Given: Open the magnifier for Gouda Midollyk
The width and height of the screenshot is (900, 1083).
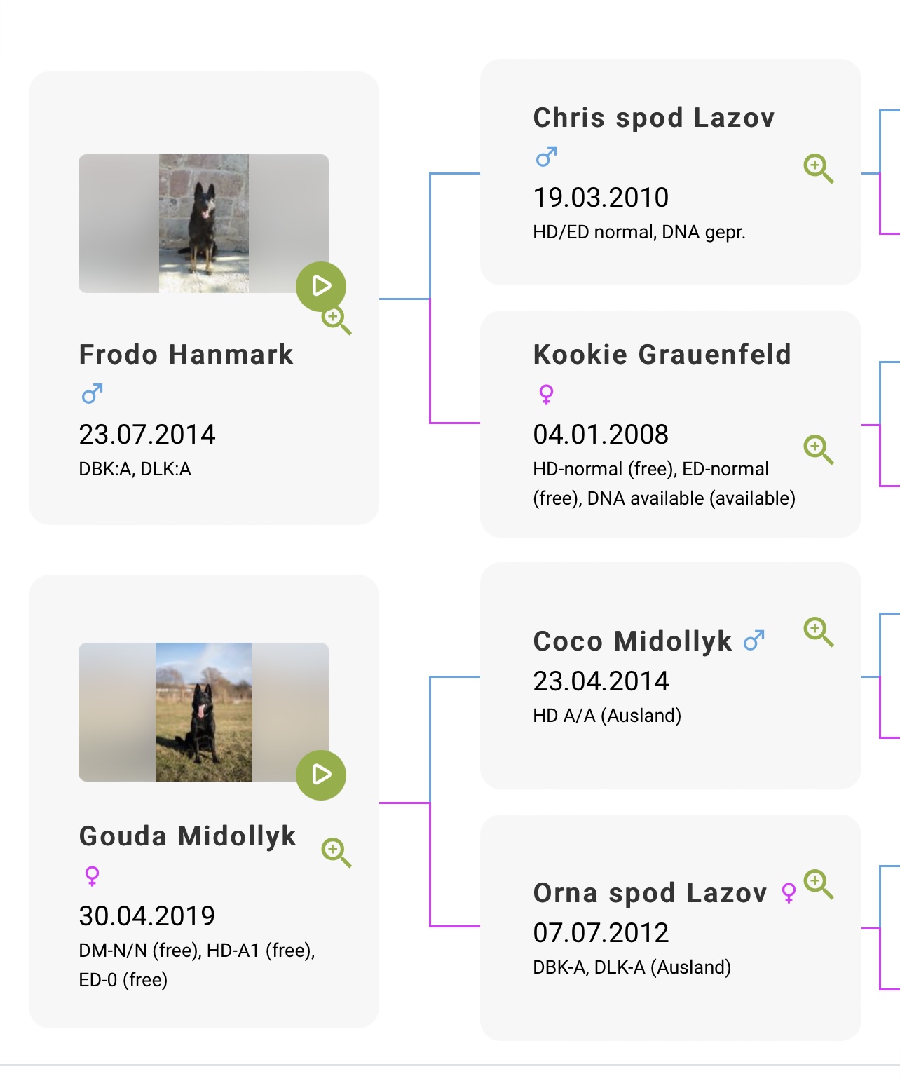Looking at the screenshot, I should (336, 852).
